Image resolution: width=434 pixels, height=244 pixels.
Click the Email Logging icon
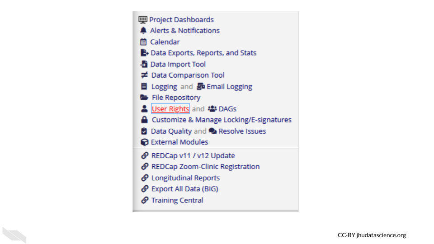click(x=201, y=86)
